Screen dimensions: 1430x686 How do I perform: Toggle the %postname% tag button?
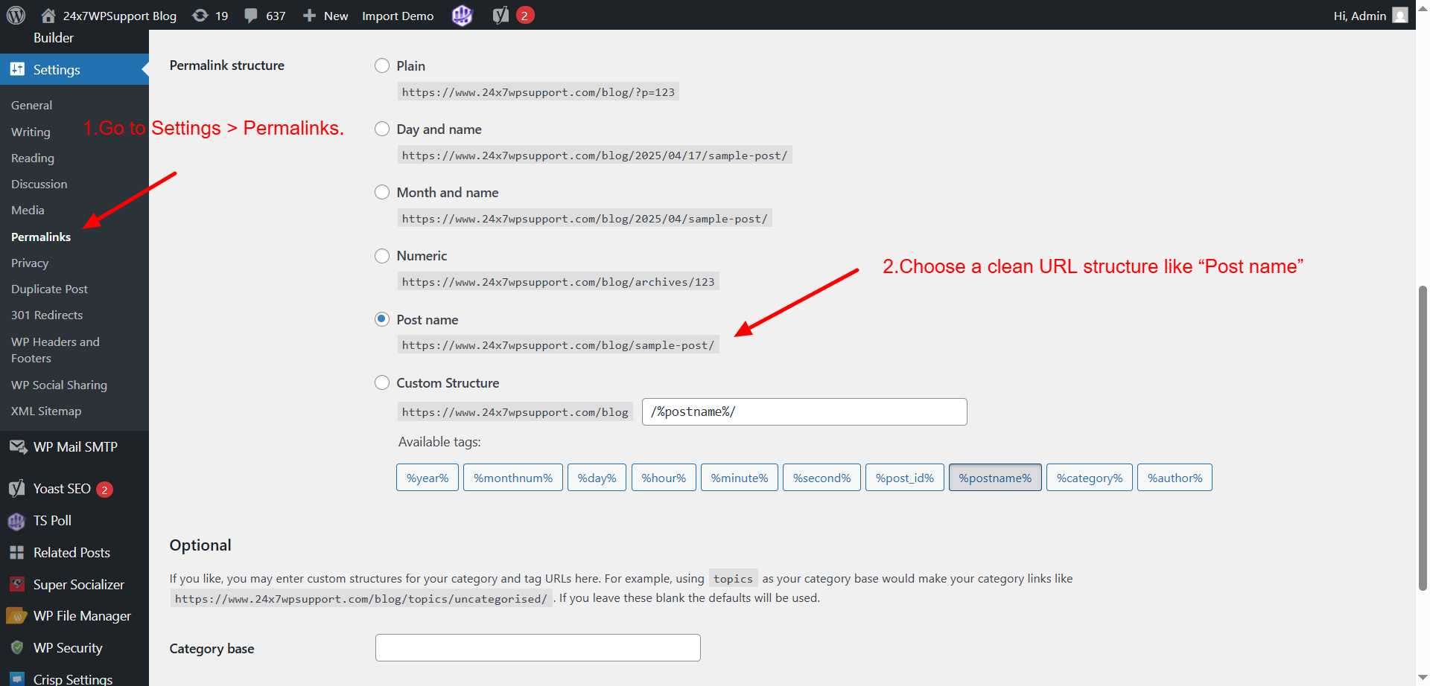(x=995, y=478)
